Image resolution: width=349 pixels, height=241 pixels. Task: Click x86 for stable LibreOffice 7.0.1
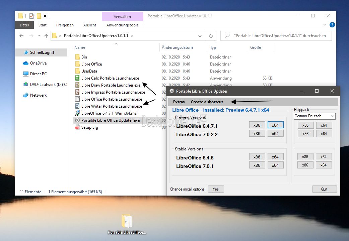[x=257, y=165]
